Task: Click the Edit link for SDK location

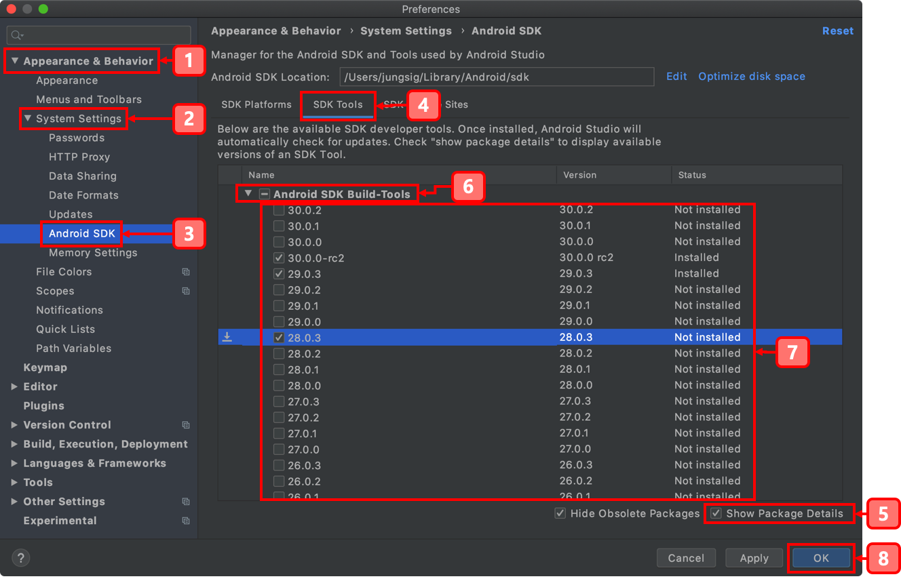Action: tap(676, 77)
